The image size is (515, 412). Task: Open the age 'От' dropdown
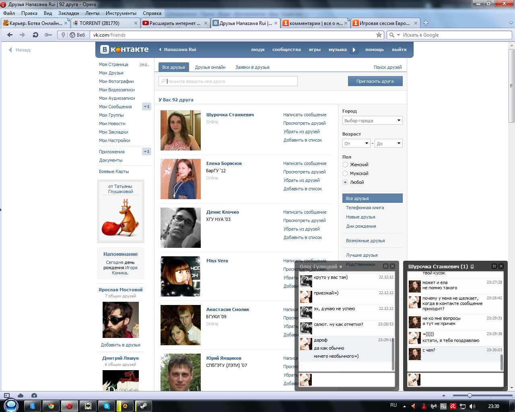tap(356, 143)
